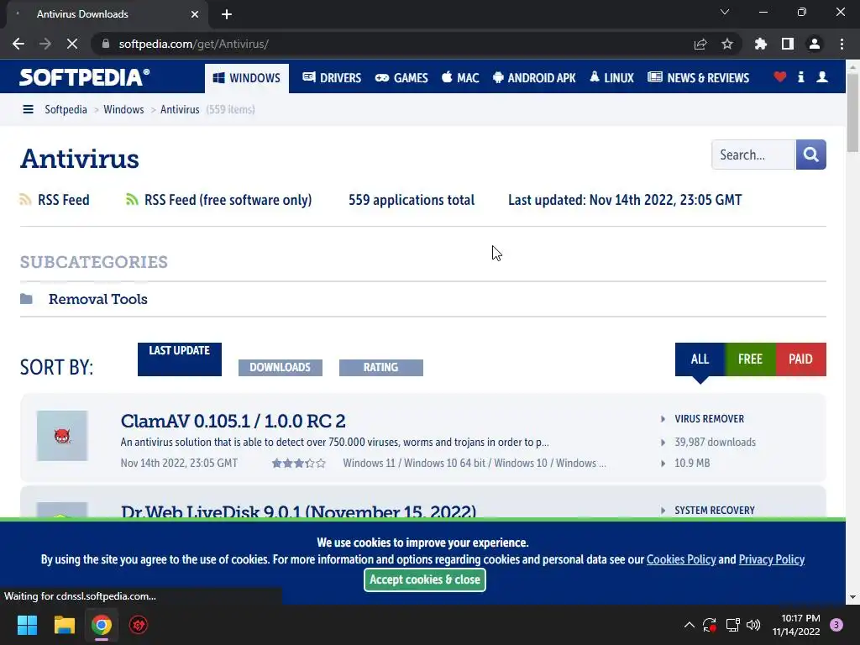
Task: Click the RSS Feed (free software only) link
Action: (228, 200)
